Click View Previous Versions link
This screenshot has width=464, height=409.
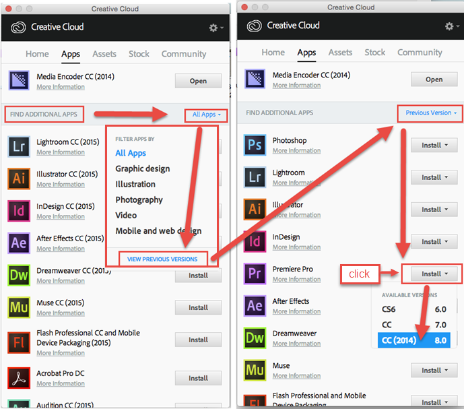tap(162, 259)
